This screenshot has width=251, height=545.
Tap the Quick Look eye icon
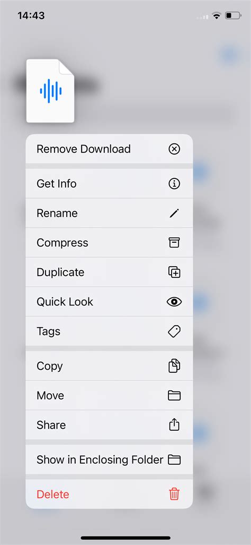(x=174, y=302)
